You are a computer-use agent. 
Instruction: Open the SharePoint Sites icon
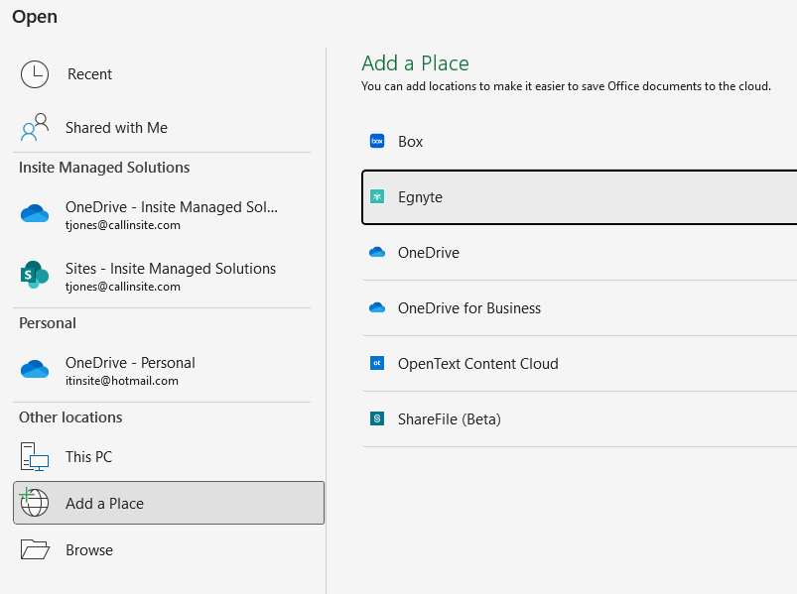(x=35, y=275)
